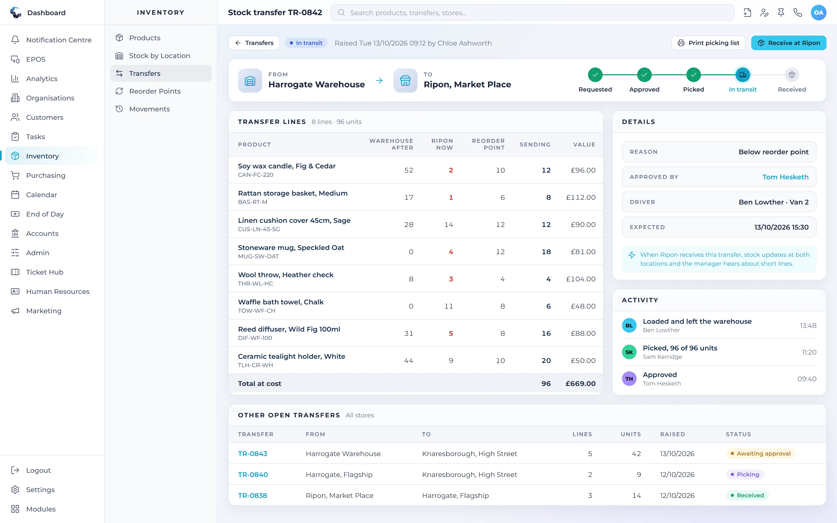Click the search products input field
The width and height of the screenshot is (837, 523).
pyautogui.click(x=532, y=13)
